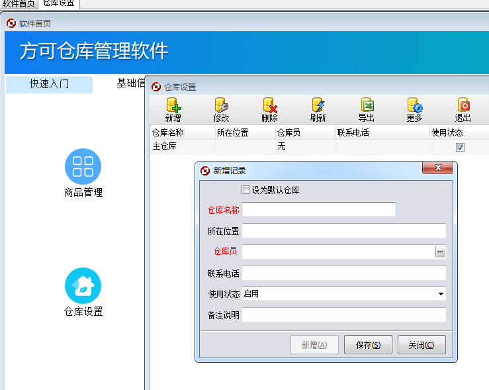
Task: Click the 新增记录 dialog logo icon
Action: 205,171
